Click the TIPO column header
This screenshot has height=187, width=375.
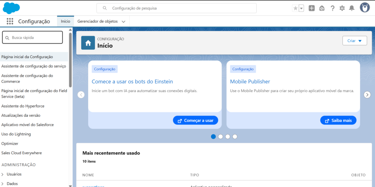[195, 175]
